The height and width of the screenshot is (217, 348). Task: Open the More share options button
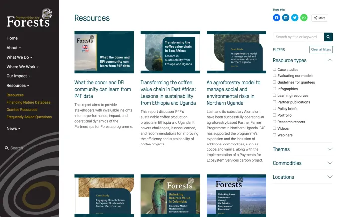pos(319,18)
